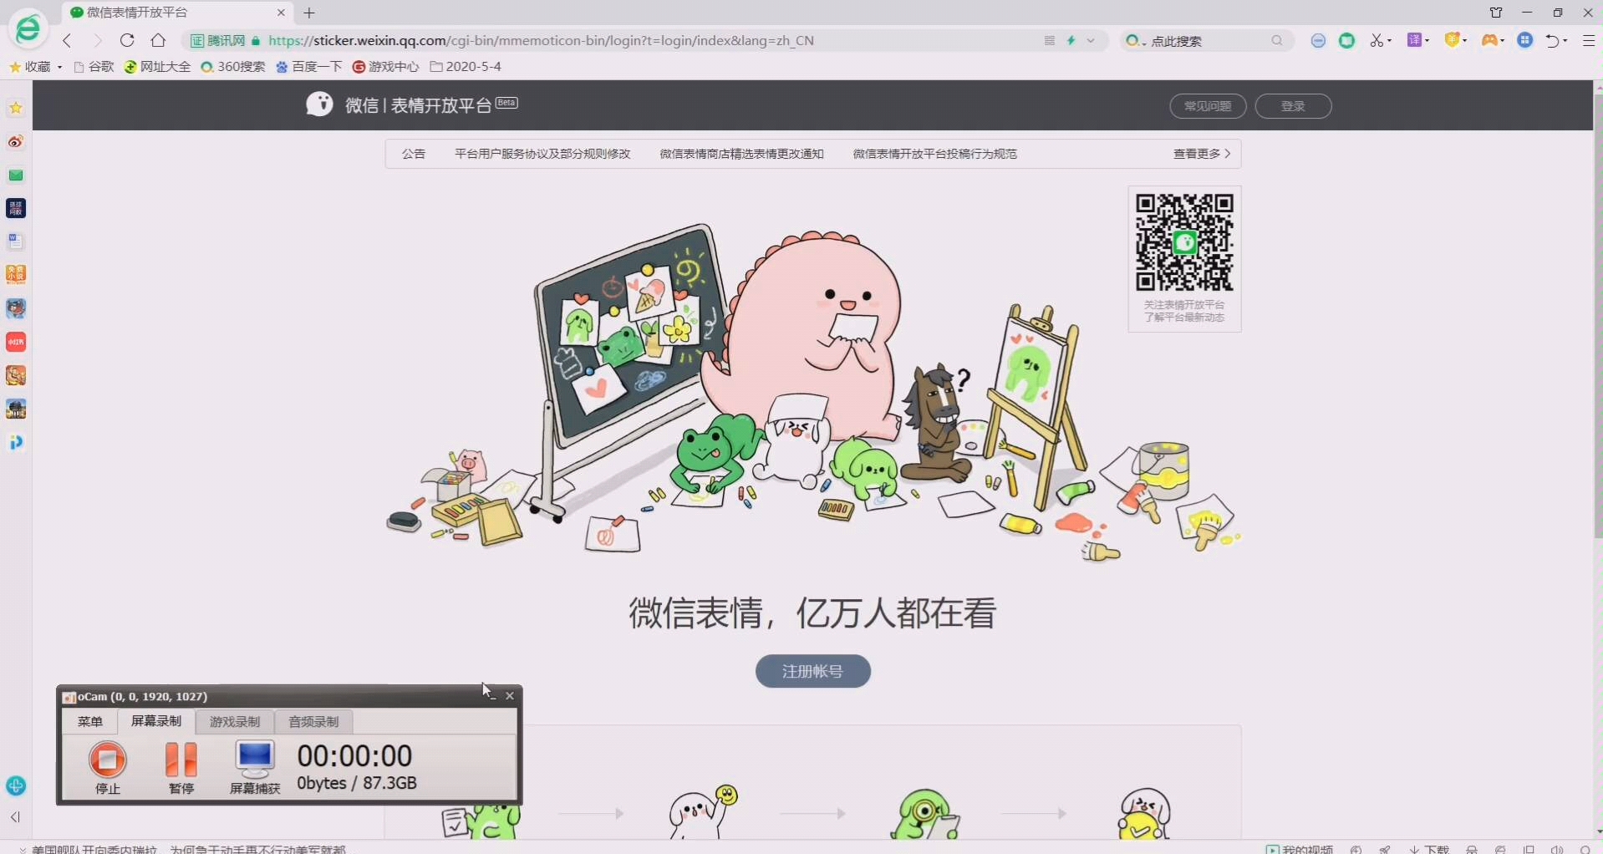Click the 注册帐号 register button
The width and height of the screenshot is (1603, 854).
pos(813,671)
